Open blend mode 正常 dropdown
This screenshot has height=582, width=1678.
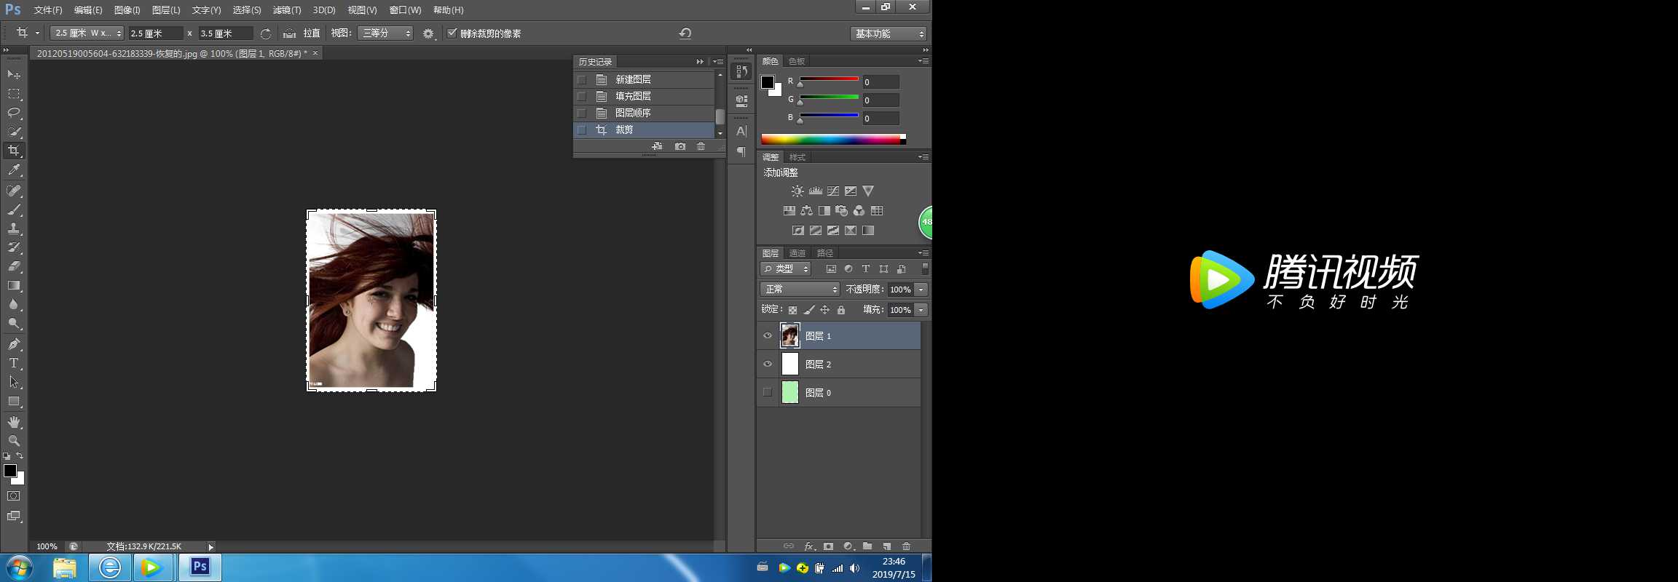[x=800, y=290]
